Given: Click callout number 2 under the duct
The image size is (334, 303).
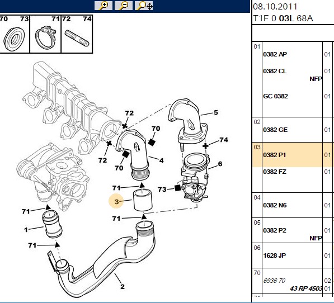Looking at the screenshot, I should (x=123, y=286).
